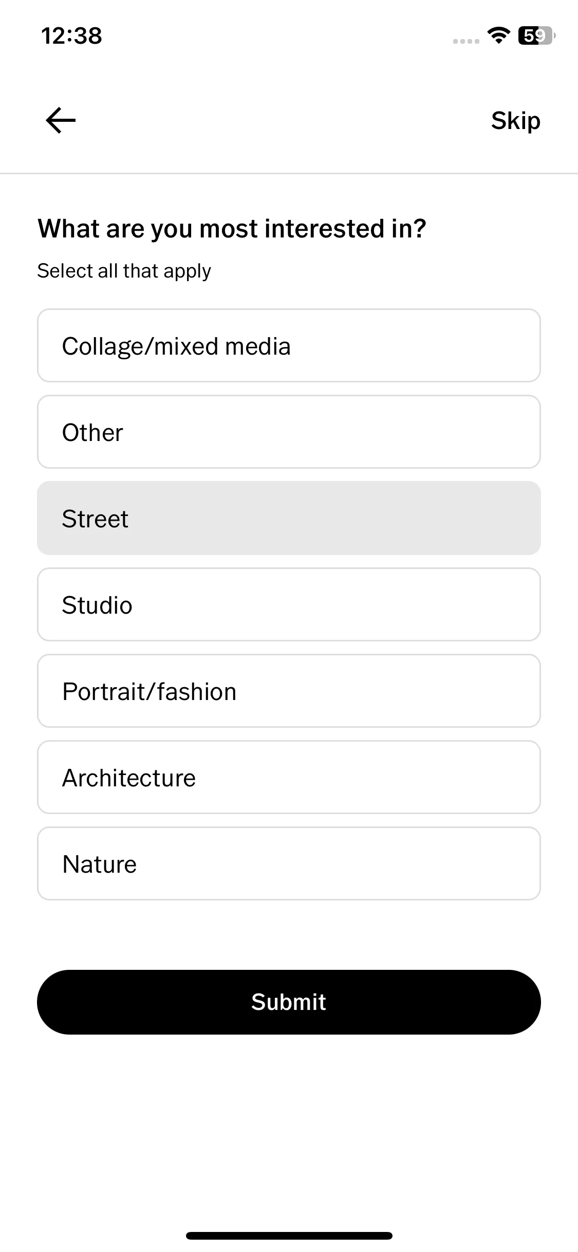Screen dimensions: 578x1252
Task: Select Portrait/fashion as an interest
Action: [289, 691]
